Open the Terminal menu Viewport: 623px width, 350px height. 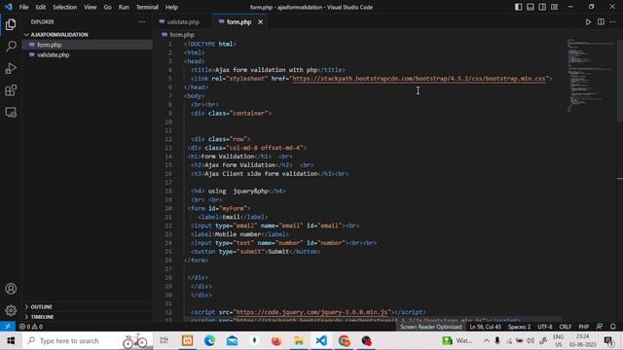(147, 7)
